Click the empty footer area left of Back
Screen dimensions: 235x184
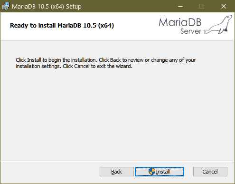click(x=50, y=172)
